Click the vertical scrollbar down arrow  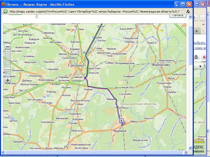(190, 148)
